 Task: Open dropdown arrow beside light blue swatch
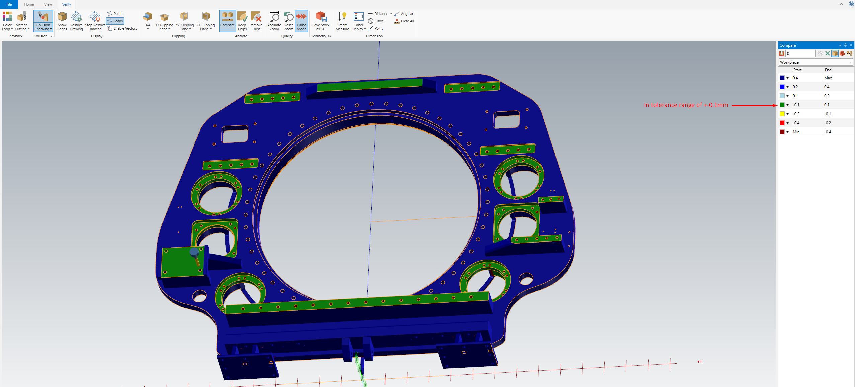[787, 96]
